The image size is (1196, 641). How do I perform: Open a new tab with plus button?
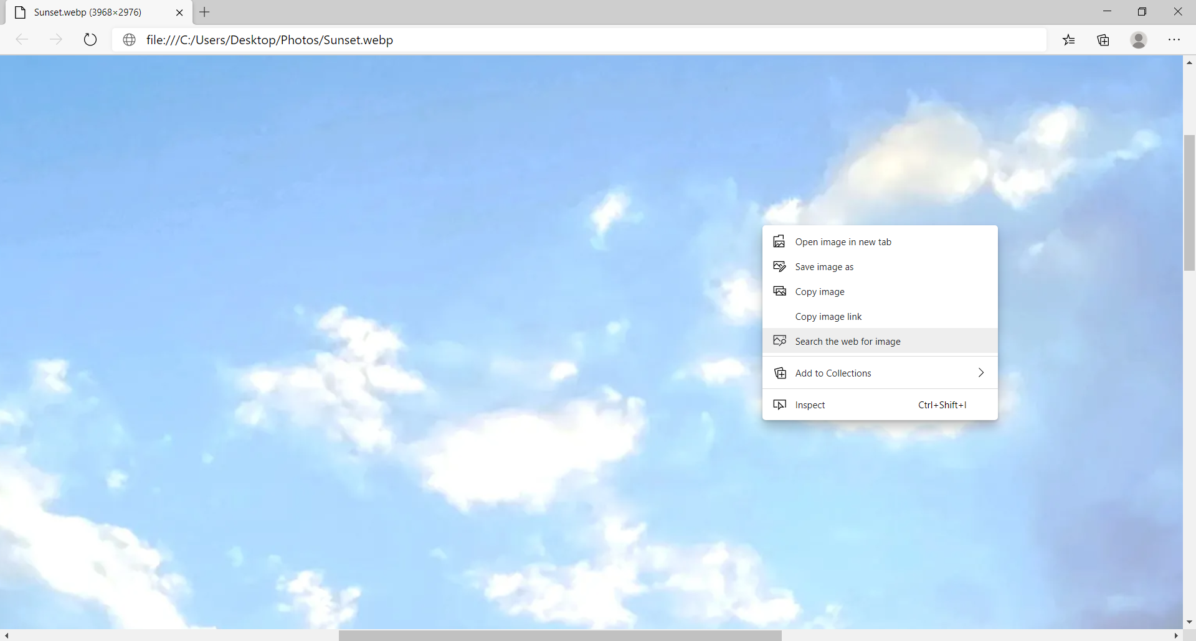coord(204,12)
